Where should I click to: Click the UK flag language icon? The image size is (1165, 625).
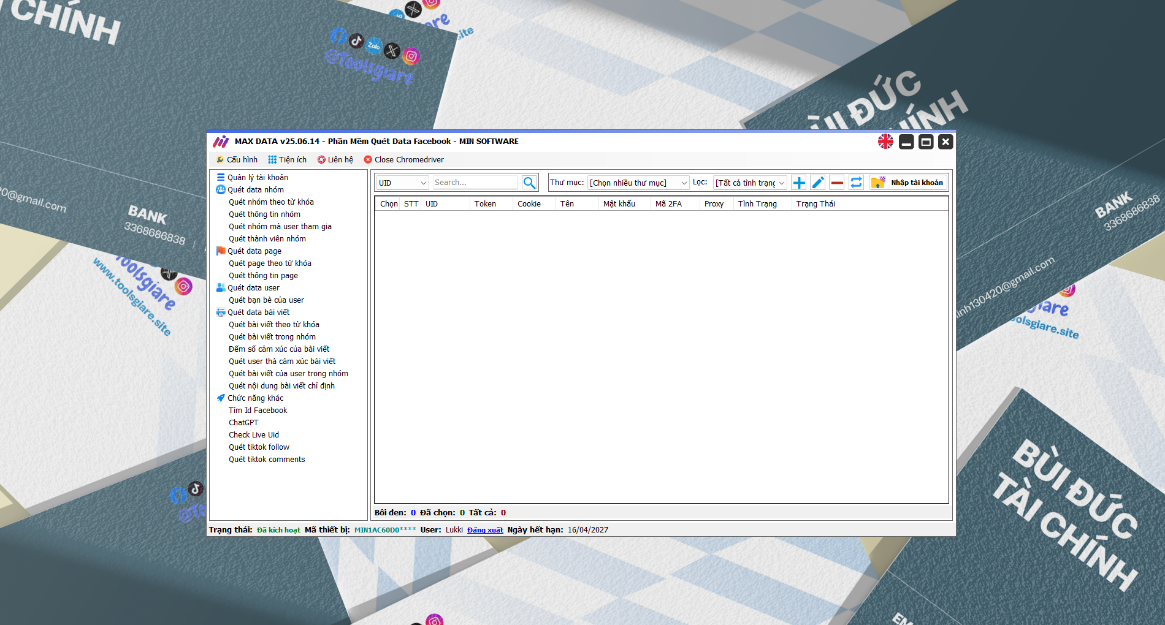[x=885, y=142]
